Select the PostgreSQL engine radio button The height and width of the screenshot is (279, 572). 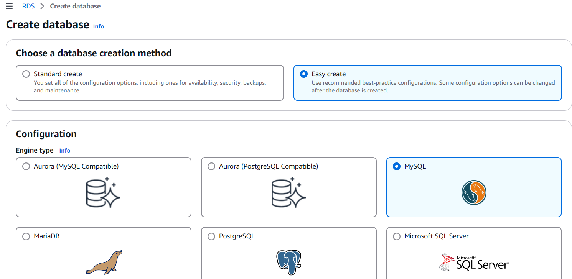[x=211, y=236]
